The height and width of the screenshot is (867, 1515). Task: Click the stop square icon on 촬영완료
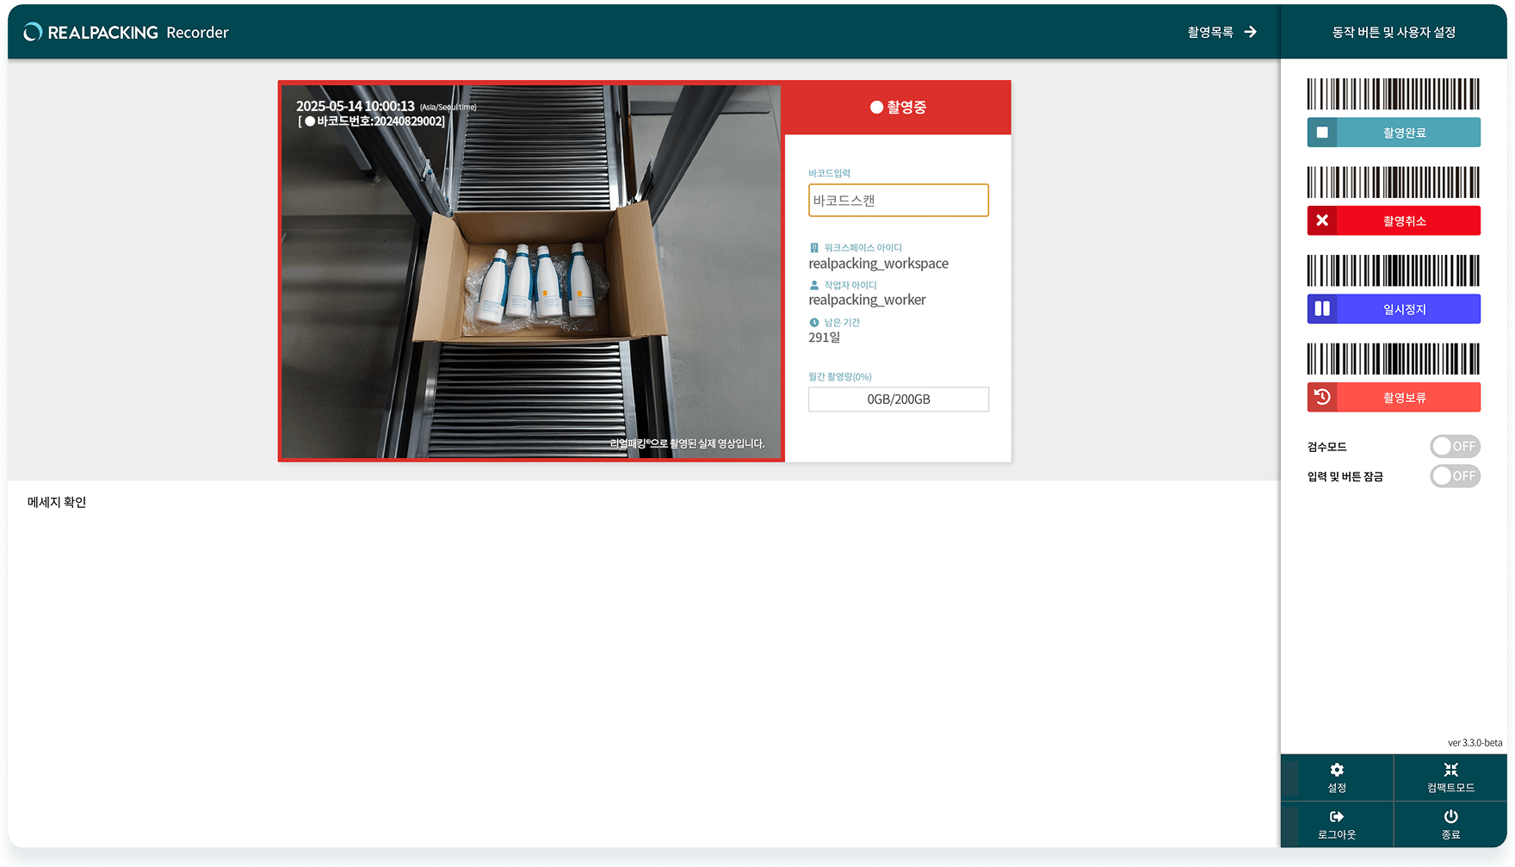pyautogui.click(x=1322, y=133)
